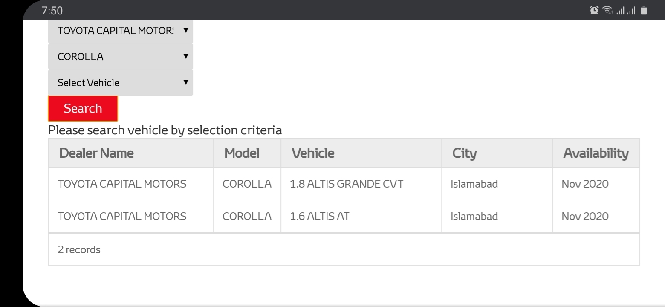Open the TOYOTA CAPITAL MOTORS dealer dropdown
This screenshot has width=665, height=307.
(121, 31)
